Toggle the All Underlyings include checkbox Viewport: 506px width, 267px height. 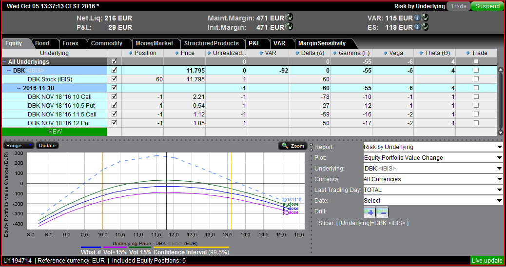pyautogui.click(x=114, y=62)
